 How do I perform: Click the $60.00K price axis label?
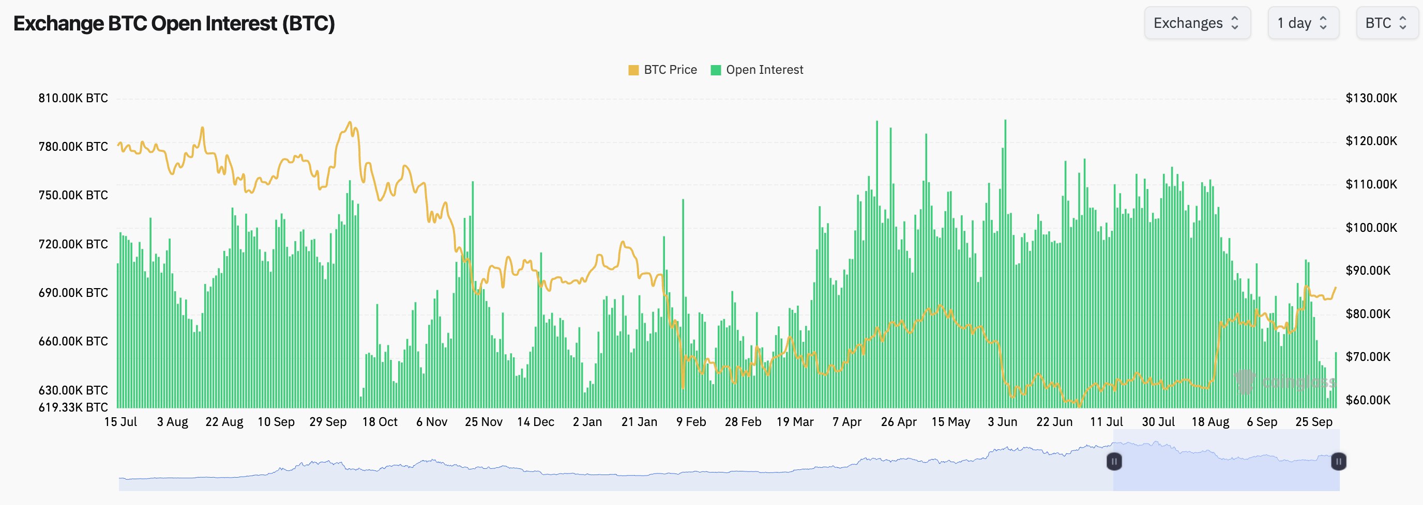click(x=1368, y=400)
